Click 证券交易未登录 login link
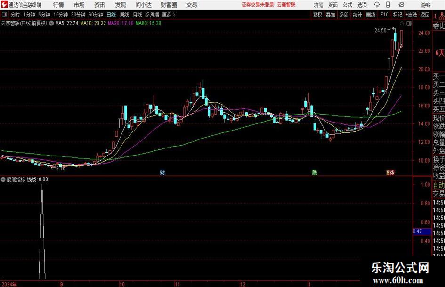This screenshot has height=287, width=445. pos(258,5)
